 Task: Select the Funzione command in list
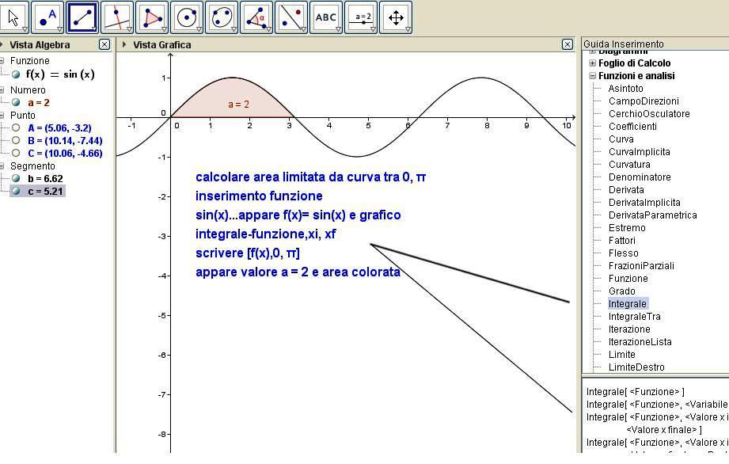(x=628, y=278)
